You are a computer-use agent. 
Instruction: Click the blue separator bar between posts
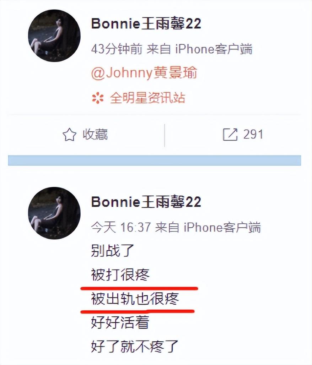155,160
